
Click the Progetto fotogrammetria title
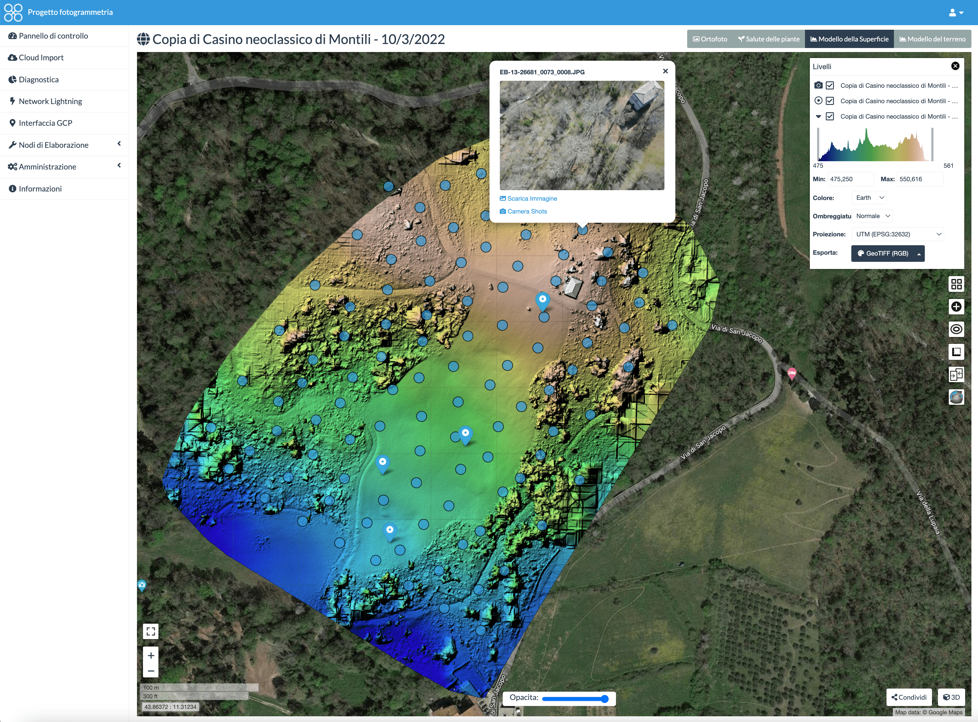coord(70,12)
